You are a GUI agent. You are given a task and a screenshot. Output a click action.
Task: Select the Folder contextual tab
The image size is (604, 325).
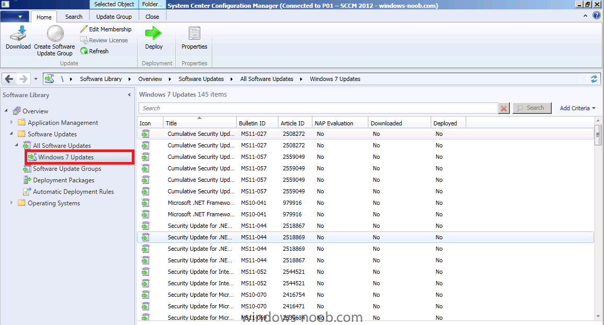[x=152, y=4]
